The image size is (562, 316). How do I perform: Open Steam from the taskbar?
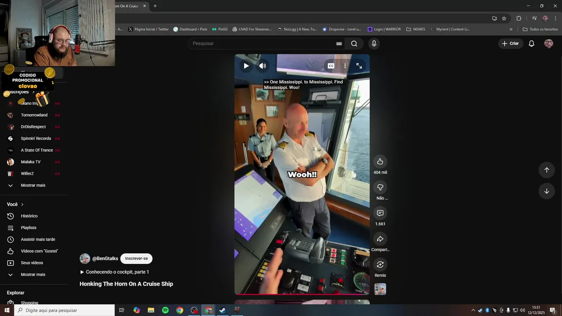pos(223,310)
